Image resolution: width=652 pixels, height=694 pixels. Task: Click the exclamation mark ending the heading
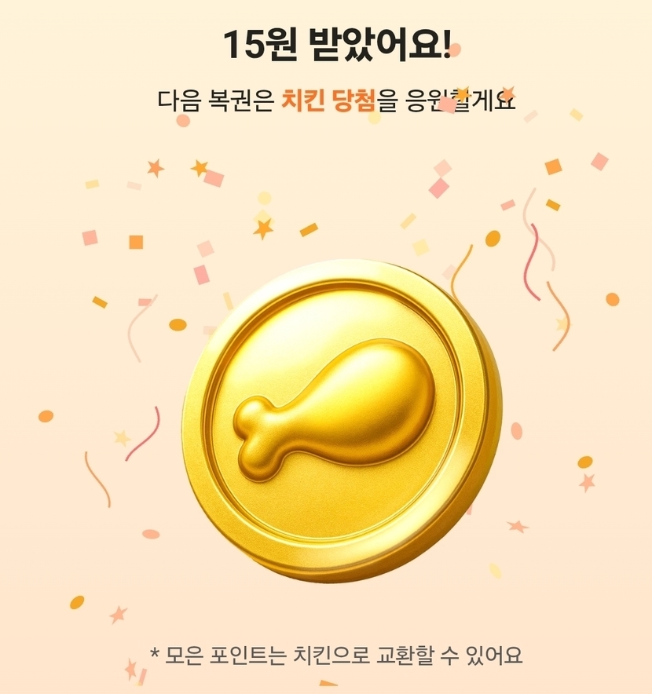[x=447, y=44]
